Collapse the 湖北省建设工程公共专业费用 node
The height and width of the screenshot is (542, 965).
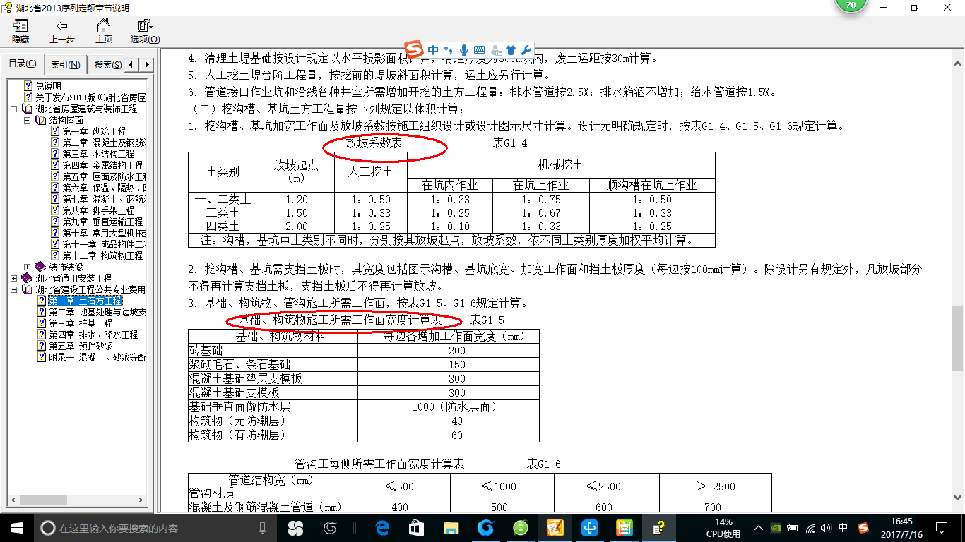pos(15,289)
